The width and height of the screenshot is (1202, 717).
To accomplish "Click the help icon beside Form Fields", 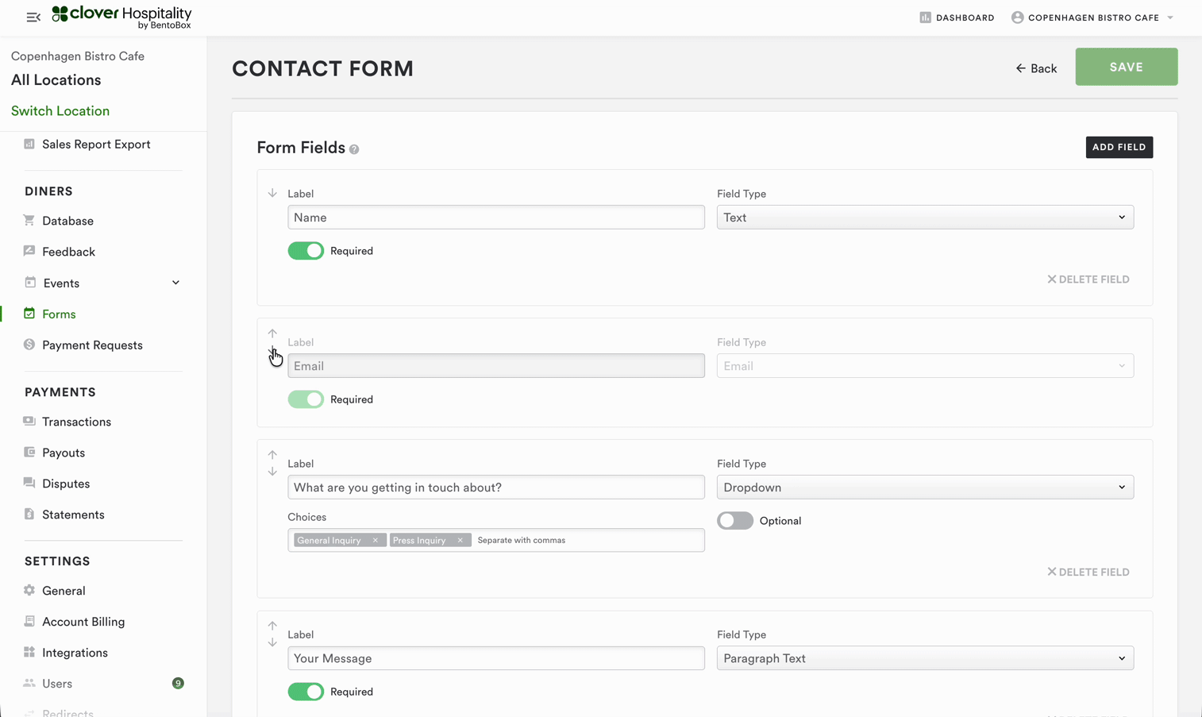I will click(x=354, y=149).
